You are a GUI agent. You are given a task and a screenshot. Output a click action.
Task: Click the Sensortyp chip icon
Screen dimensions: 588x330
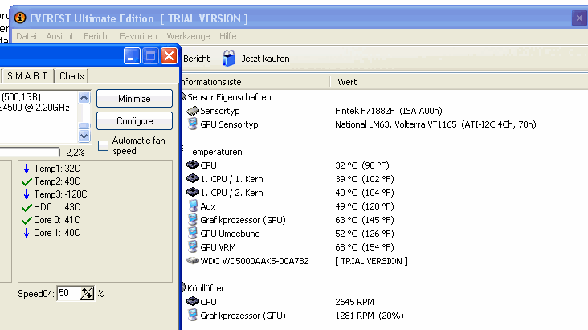(193, 111)
